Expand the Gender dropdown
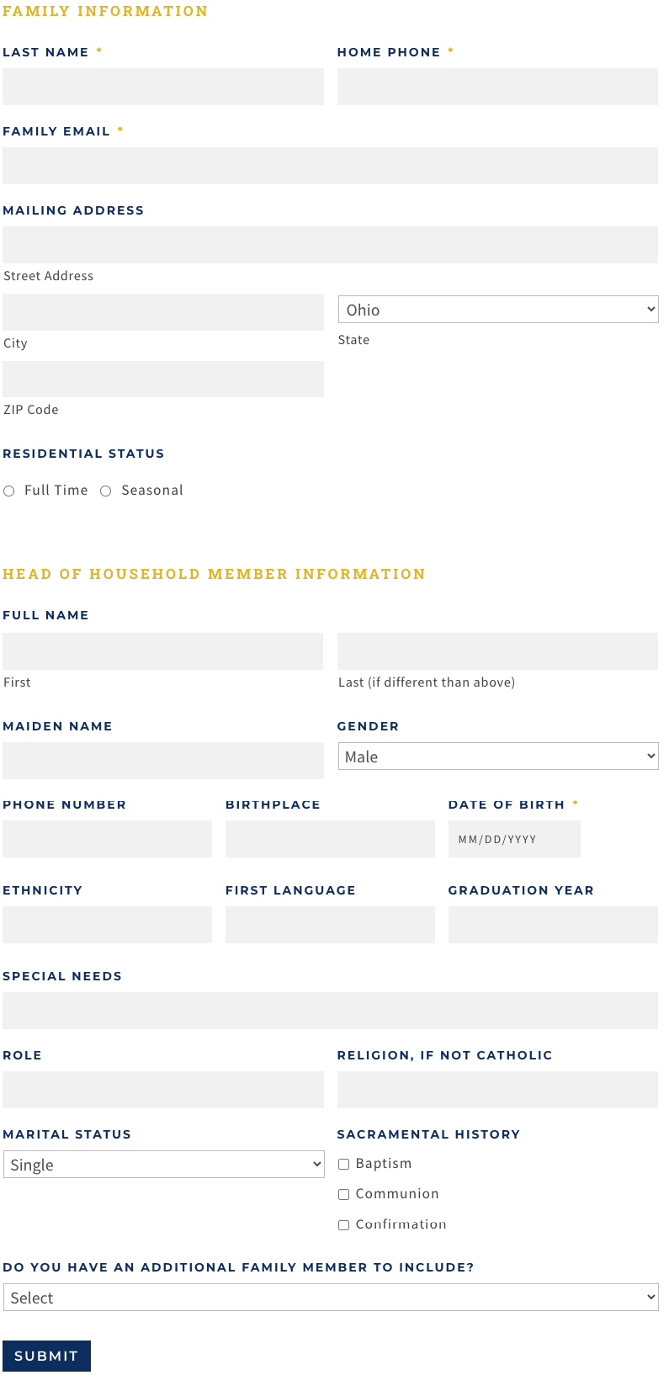This screenshot has height=1391, width=669. (498, 757)
